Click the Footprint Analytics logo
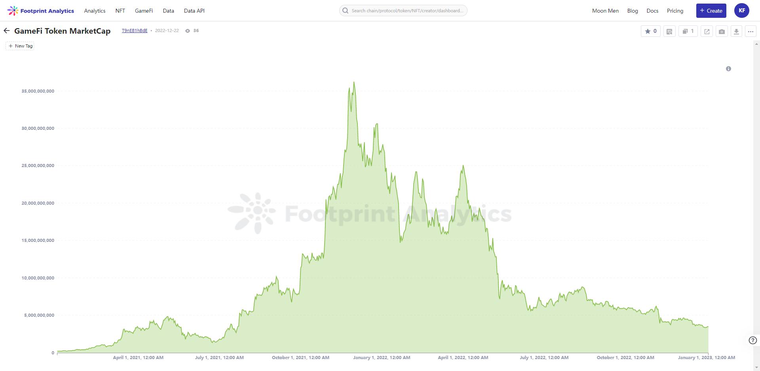 [x=41, y=11]
